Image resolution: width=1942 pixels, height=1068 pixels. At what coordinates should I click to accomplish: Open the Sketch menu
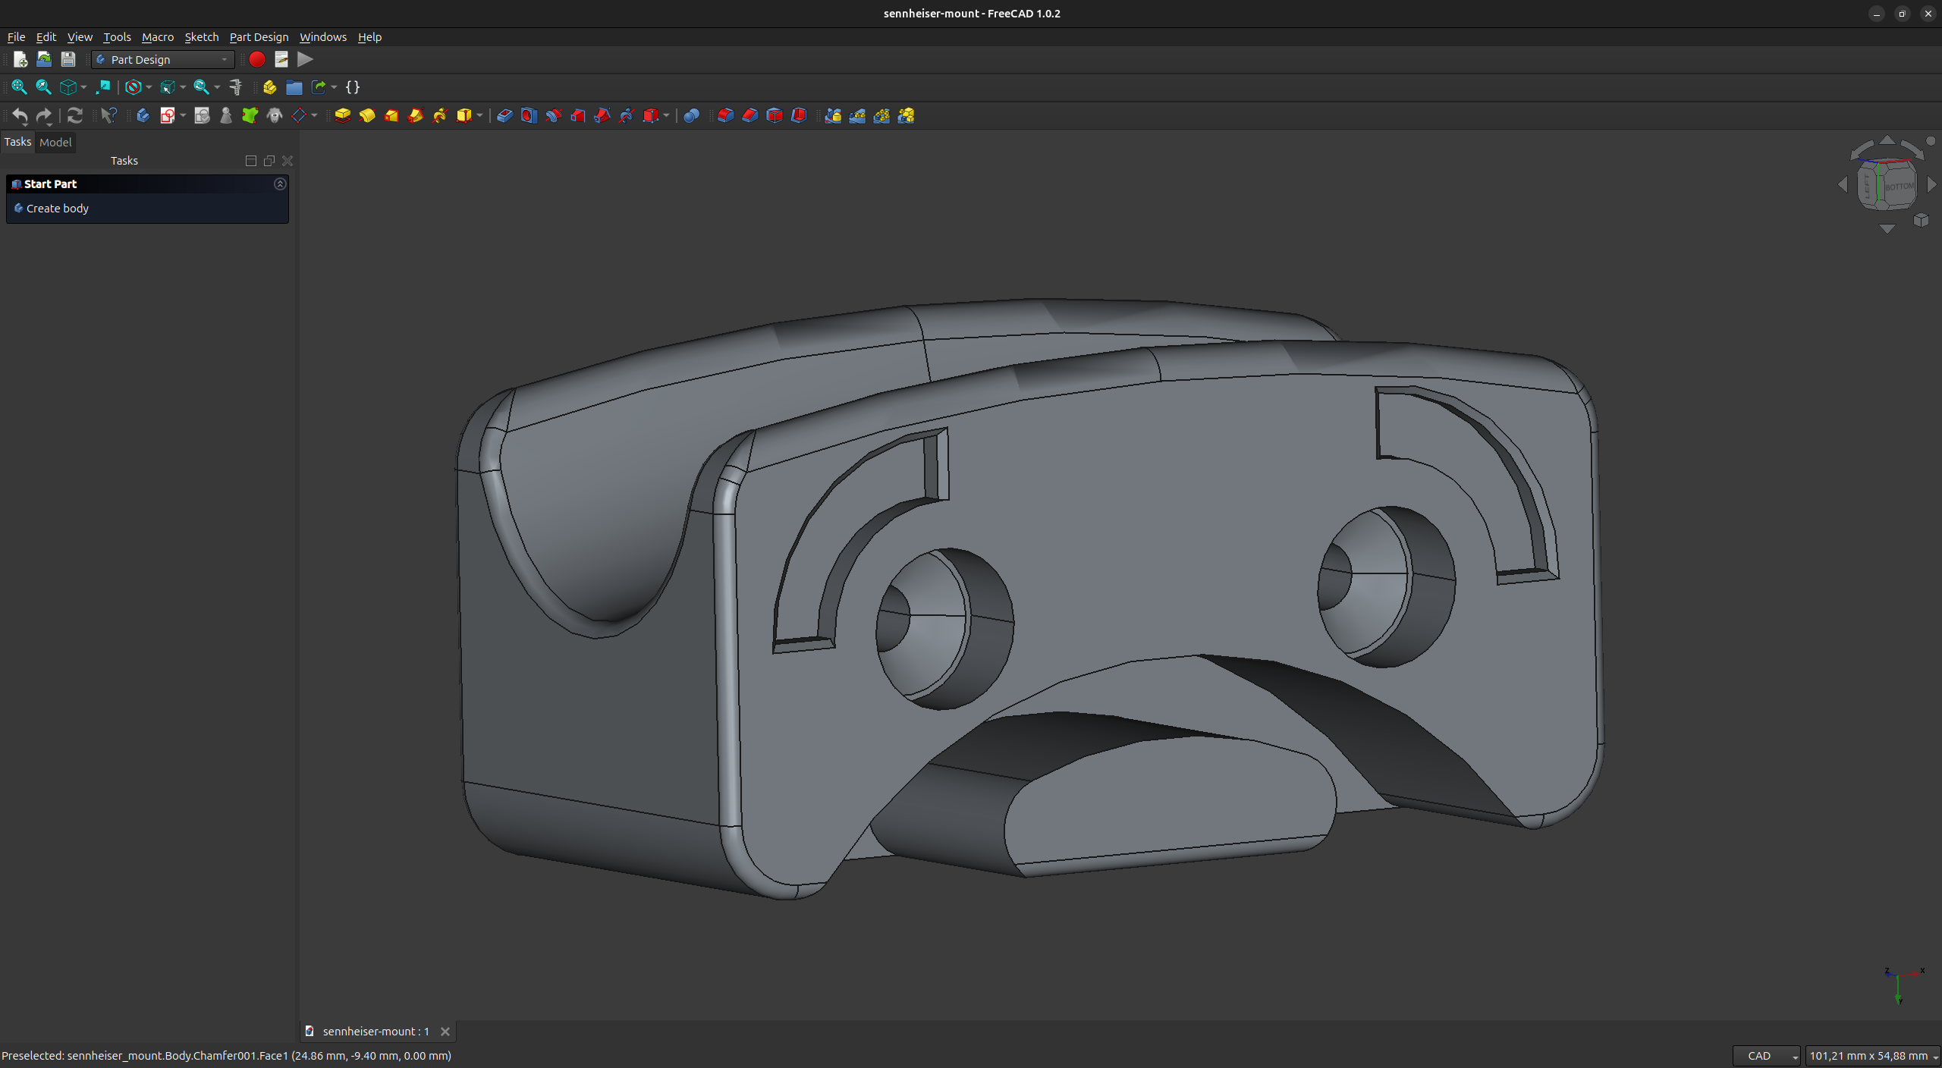pyautogui.click(x=202, y=36)
